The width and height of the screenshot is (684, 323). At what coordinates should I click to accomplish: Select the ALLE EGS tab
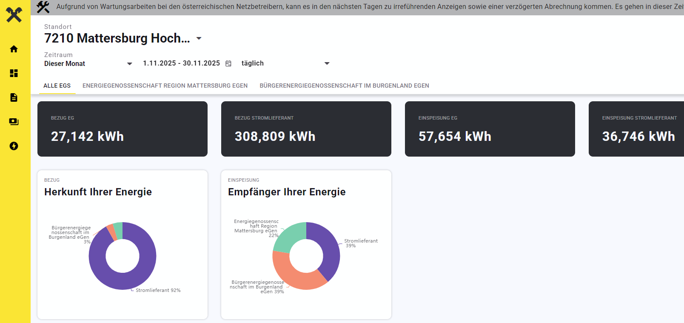pyautogui.click(x=57, y=86)
